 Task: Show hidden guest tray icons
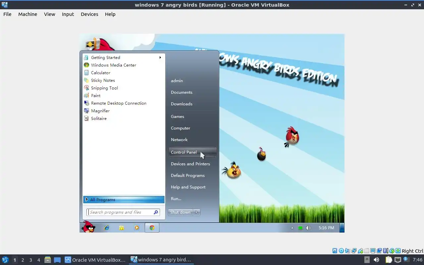coord(292,228)
